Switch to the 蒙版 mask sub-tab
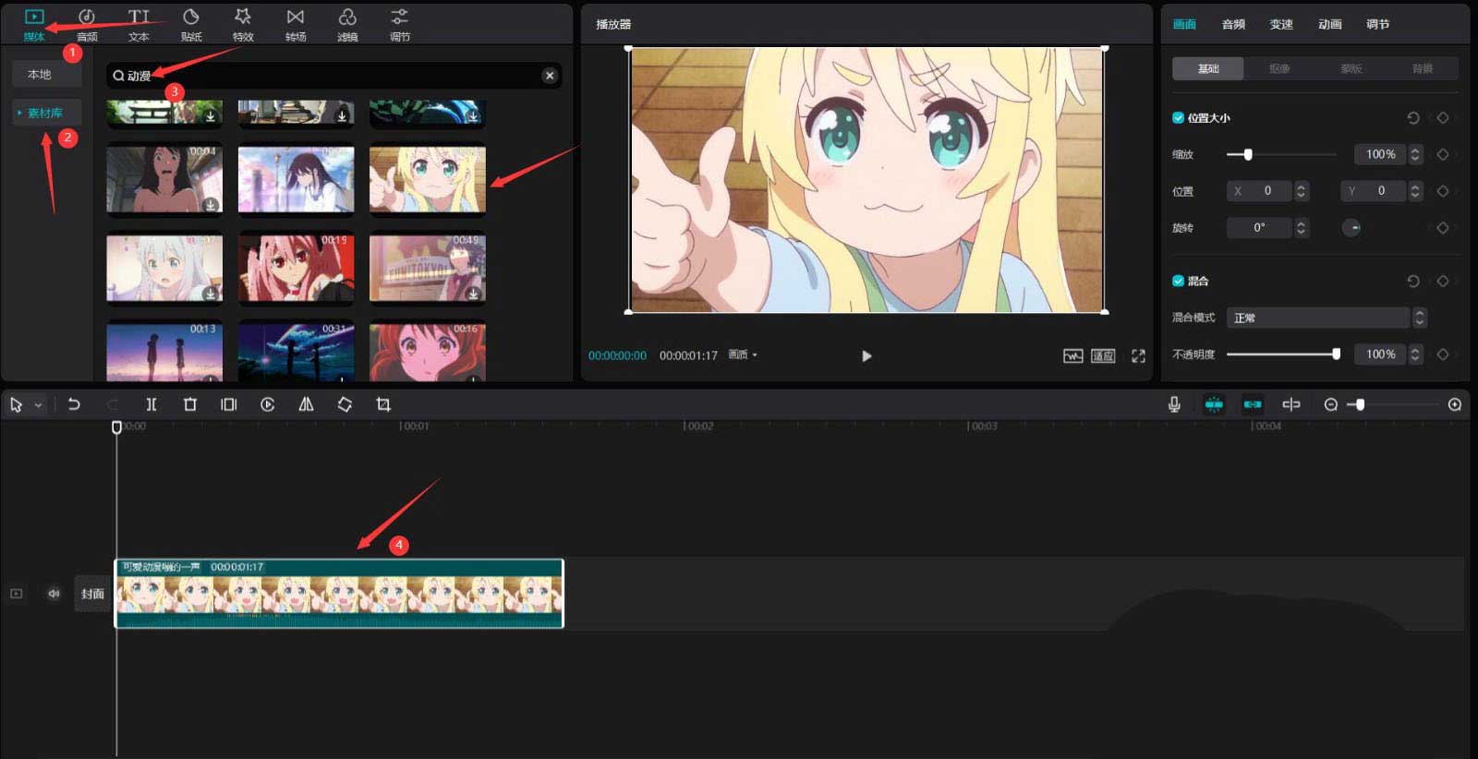This screenshot has width=1478, height=759. click(1351, 68)
